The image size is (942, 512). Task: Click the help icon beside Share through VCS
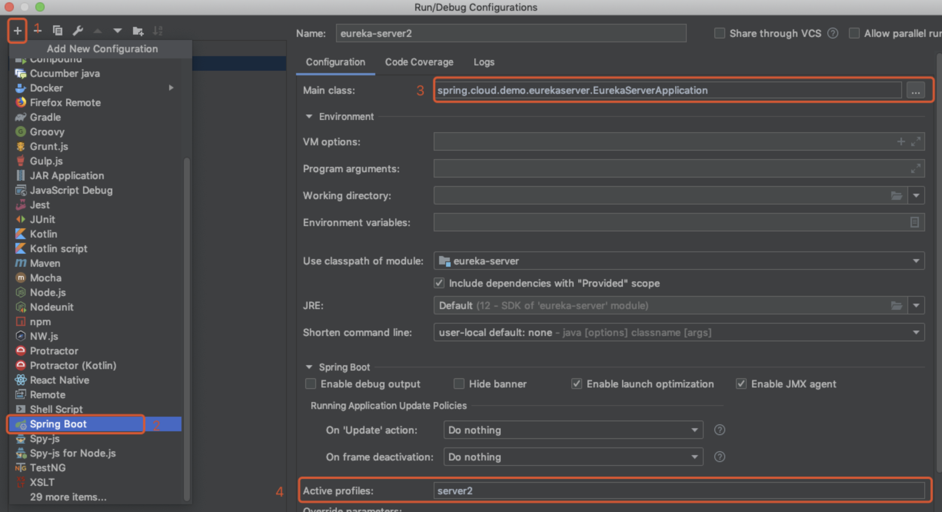[833, 33]
